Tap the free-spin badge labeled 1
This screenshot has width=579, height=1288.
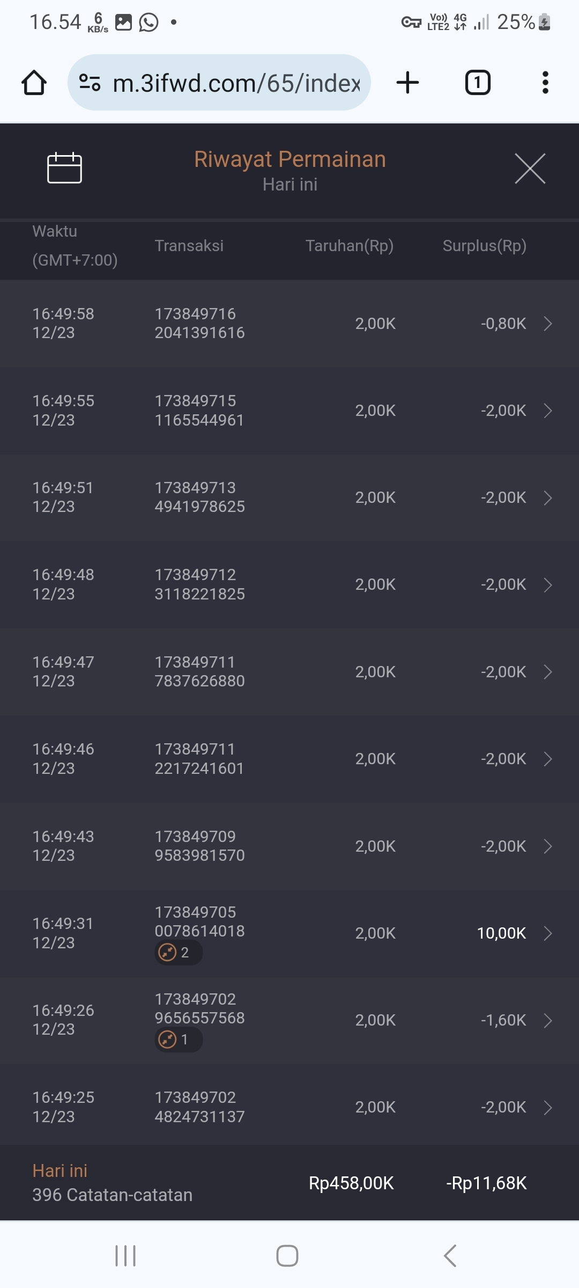point(178,1040)
